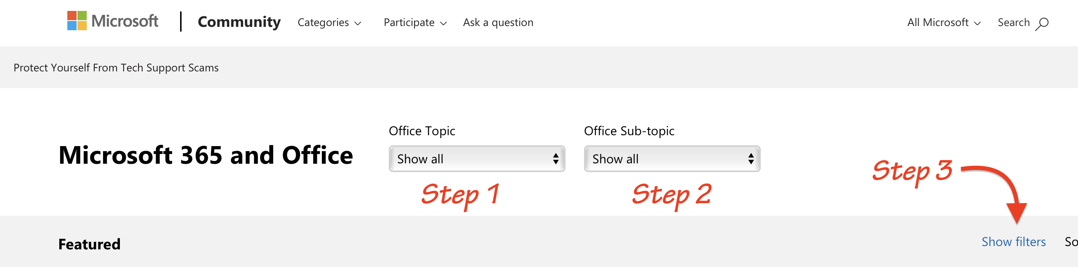Click the Search label in the header
The height and width of the screenshot is (267, 1078).
pos(1013,23)
